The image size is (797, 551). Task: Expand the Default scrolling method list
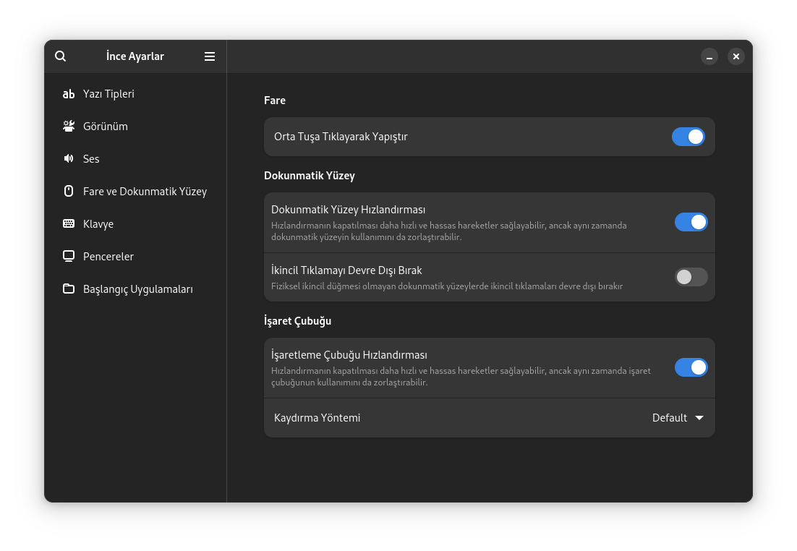pyautogui.click(x=677, y=417)
